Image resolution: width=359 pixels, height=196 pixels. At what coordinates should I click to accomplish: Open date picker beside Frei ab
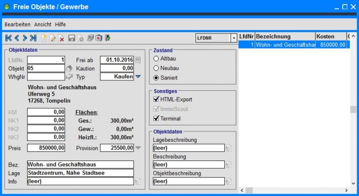coord(137,60)
